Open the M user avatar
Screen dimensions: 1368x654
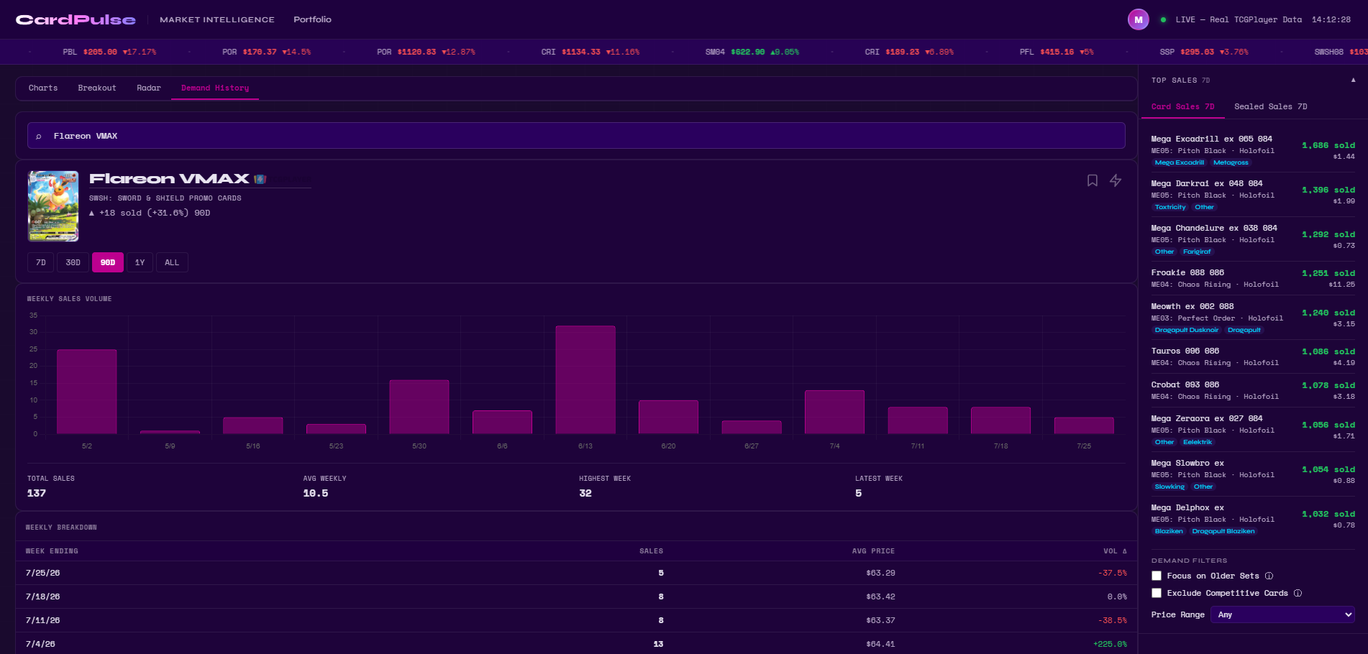pyautogui.click(x=1138, y=19)
